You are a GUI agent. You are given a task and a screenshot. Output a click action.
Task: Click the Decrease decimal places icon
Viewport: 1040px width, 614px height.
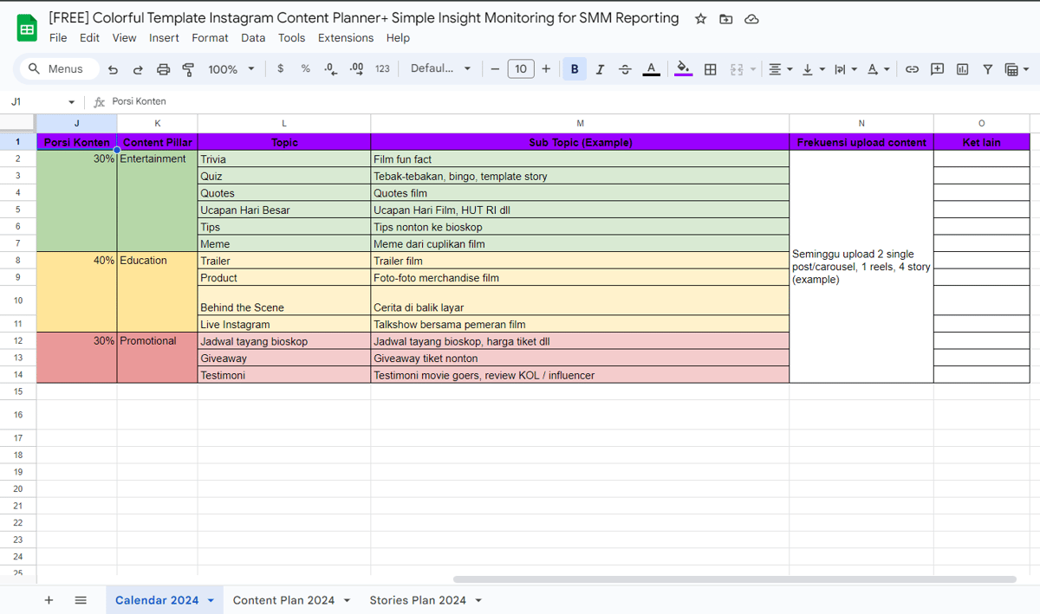click(x=329, y=68)
